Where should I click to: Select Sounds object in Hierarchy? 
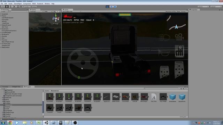click(x=4, y=36)
